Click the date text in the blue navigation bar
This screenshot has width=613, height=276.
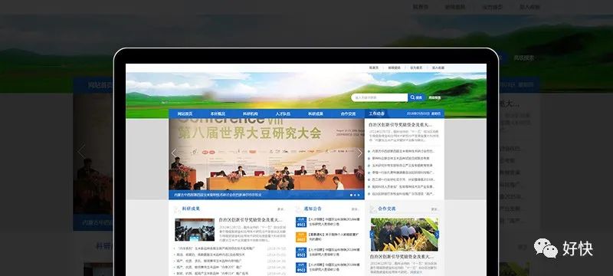click(424, 113)
